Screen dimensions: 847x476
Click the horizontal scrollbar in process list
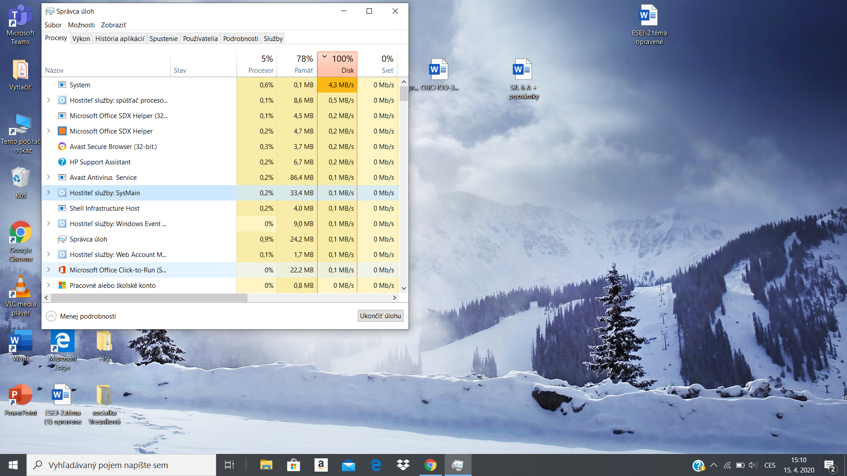tap(150, 298)
